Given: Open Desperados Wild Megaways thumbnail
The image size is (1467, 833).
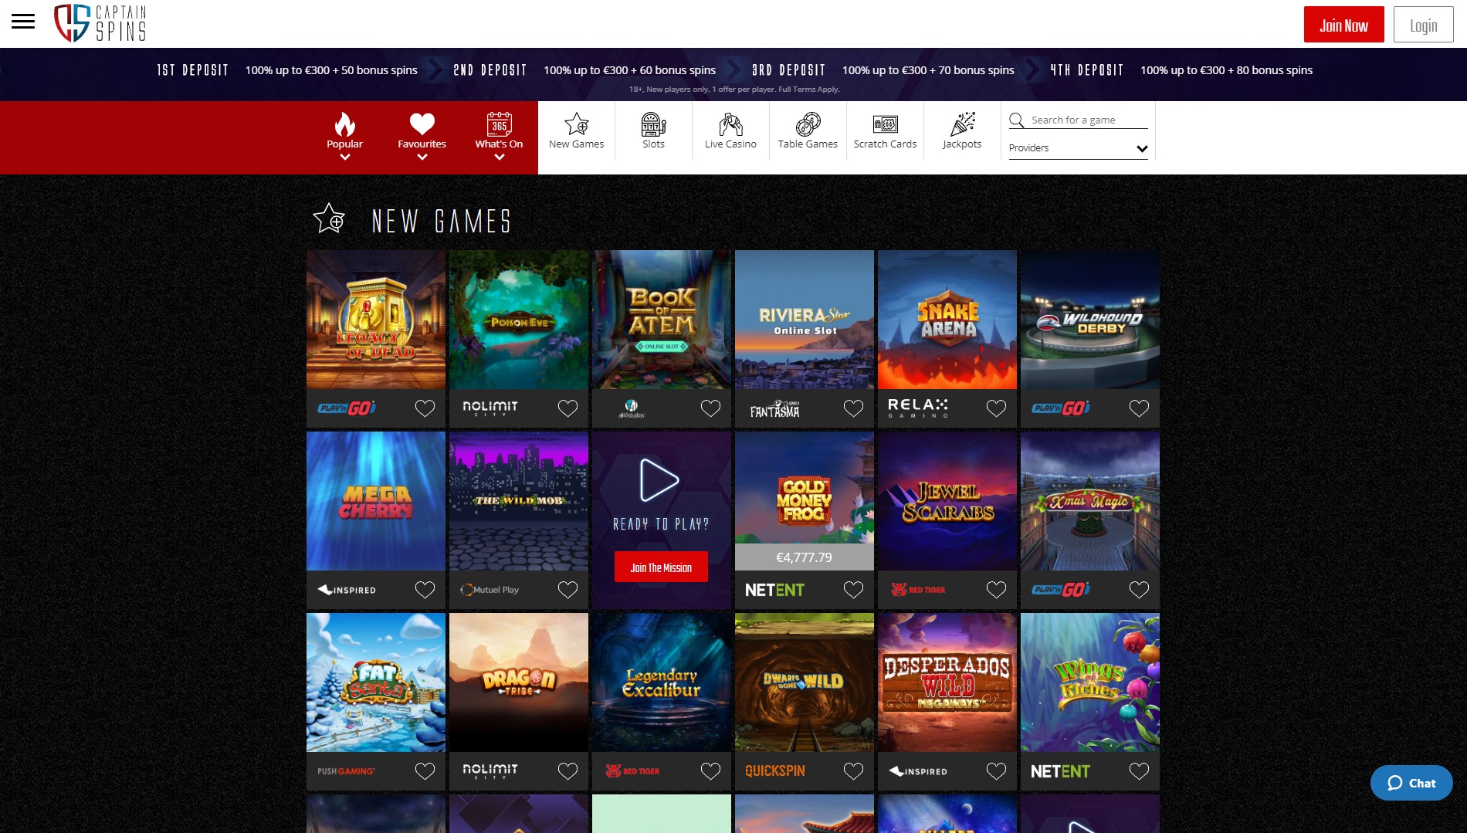Looking at the screenshot, I should tap(947, 682).
